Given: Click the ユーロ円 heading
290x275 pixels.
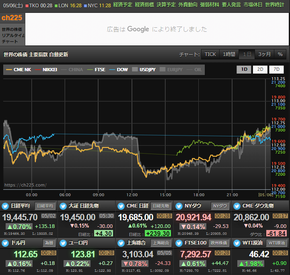Looking at the screenshot, I should 78,243.
